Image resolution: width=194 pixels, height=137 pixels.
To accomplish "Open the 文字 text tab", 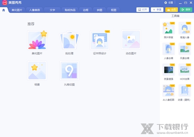I will 52,10.
